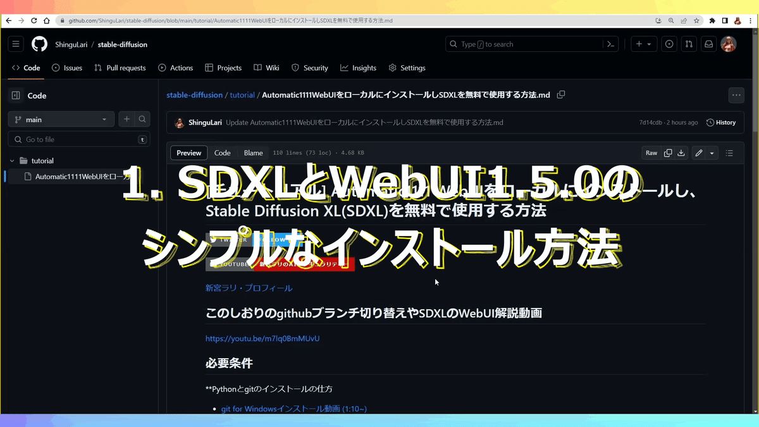
Task: Go back in the browser
Action: click(x=9, y=20)
